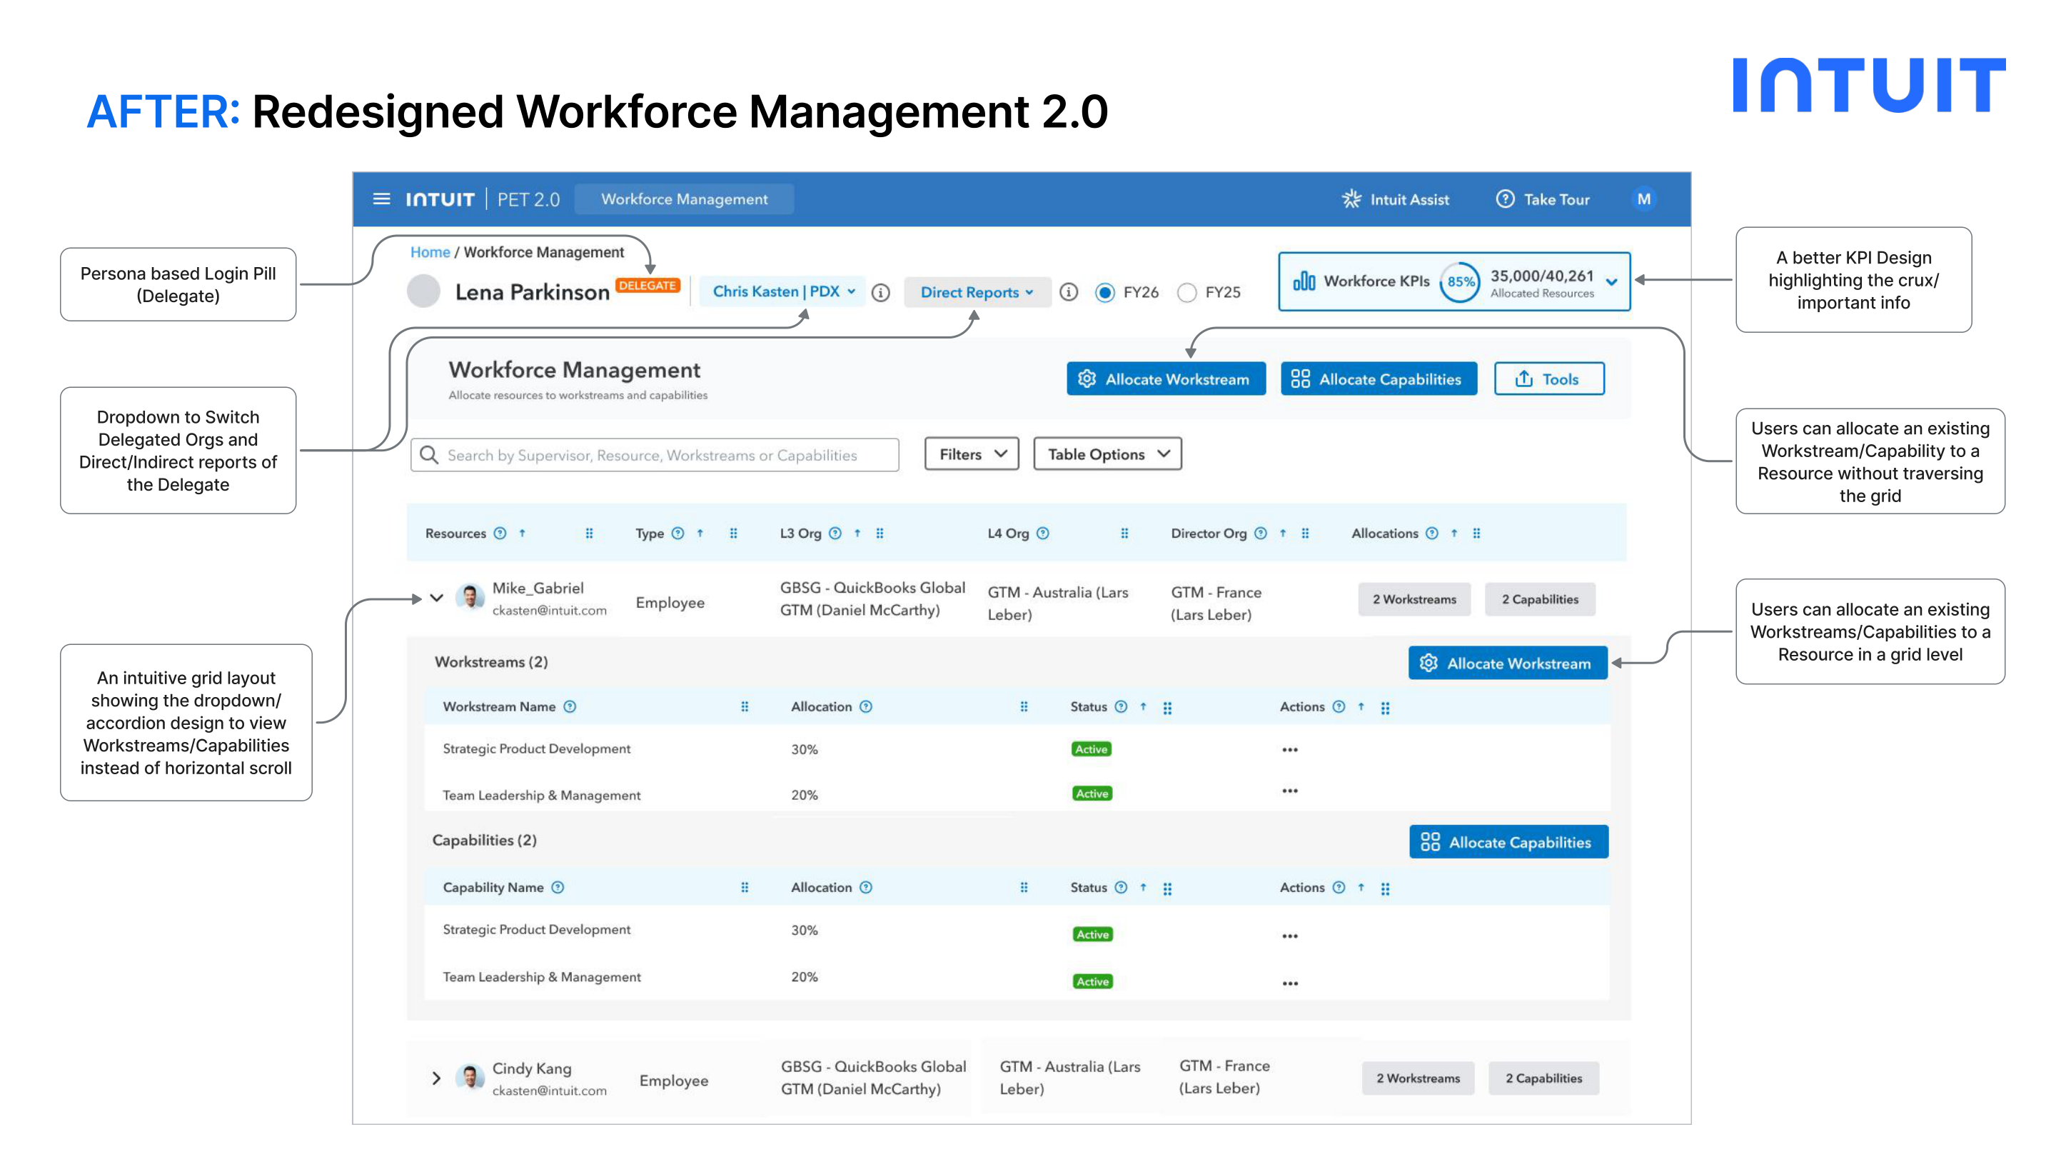Click Cindy Kang's 2 Workstreams chip
Image resolution: width=2056 pixels, height=1157 pixels.
1418,1078
